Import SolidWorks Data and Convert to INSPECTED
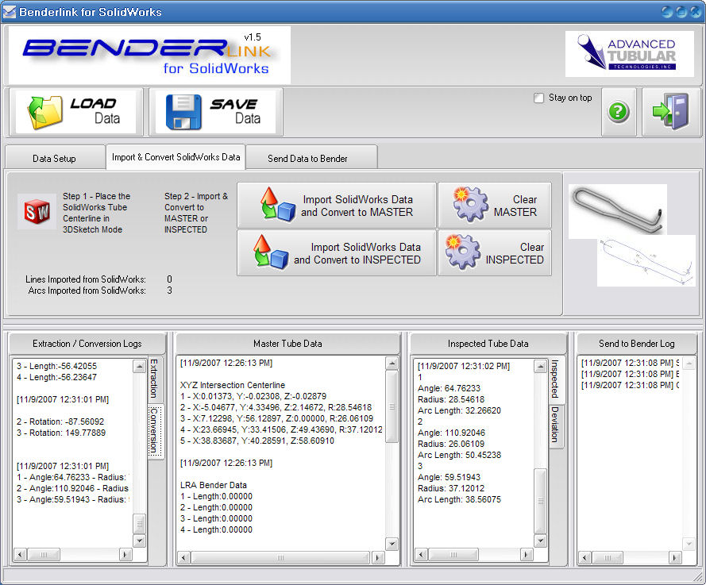Screen dimensions: 706x585 tap(337, 253)
